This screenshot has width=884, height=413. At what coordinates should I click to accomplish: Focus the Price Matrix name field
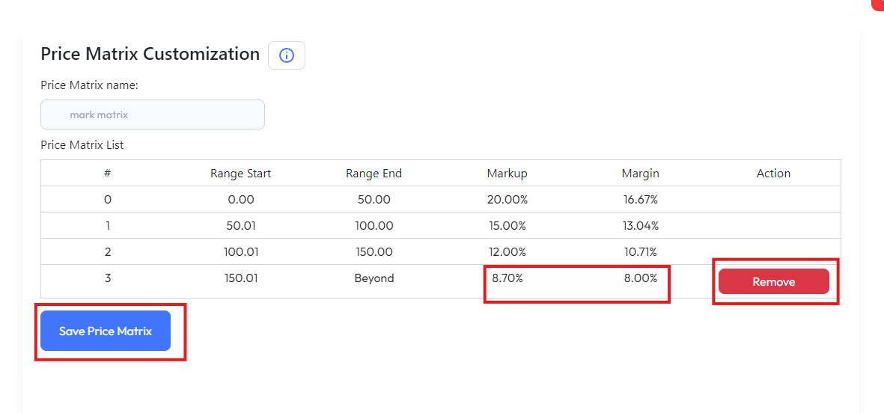coord(153,114)
